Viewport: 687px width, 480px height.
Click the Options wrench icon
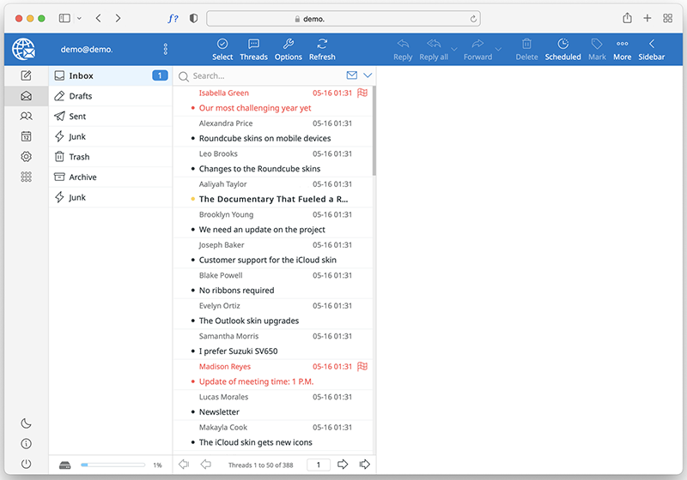288,49
